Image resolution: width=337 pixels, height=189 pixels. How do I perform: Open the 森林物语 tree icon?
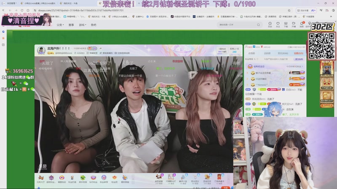[83, 179]
